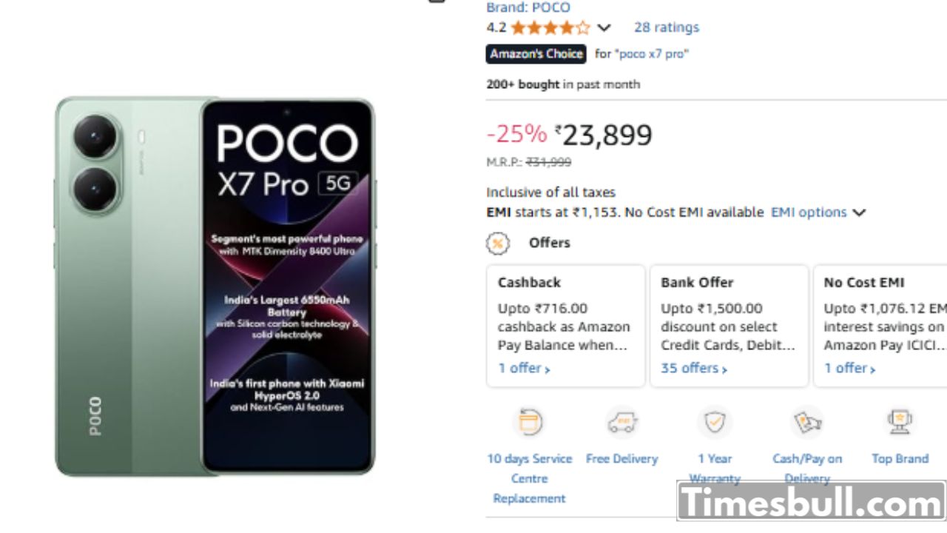Click the Free Delivery text link

tap(621, 459)
